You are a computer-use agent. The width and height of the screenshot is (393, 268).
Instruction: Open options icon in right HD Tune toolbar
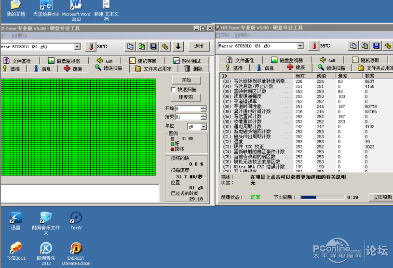click(x=388, y=46)
